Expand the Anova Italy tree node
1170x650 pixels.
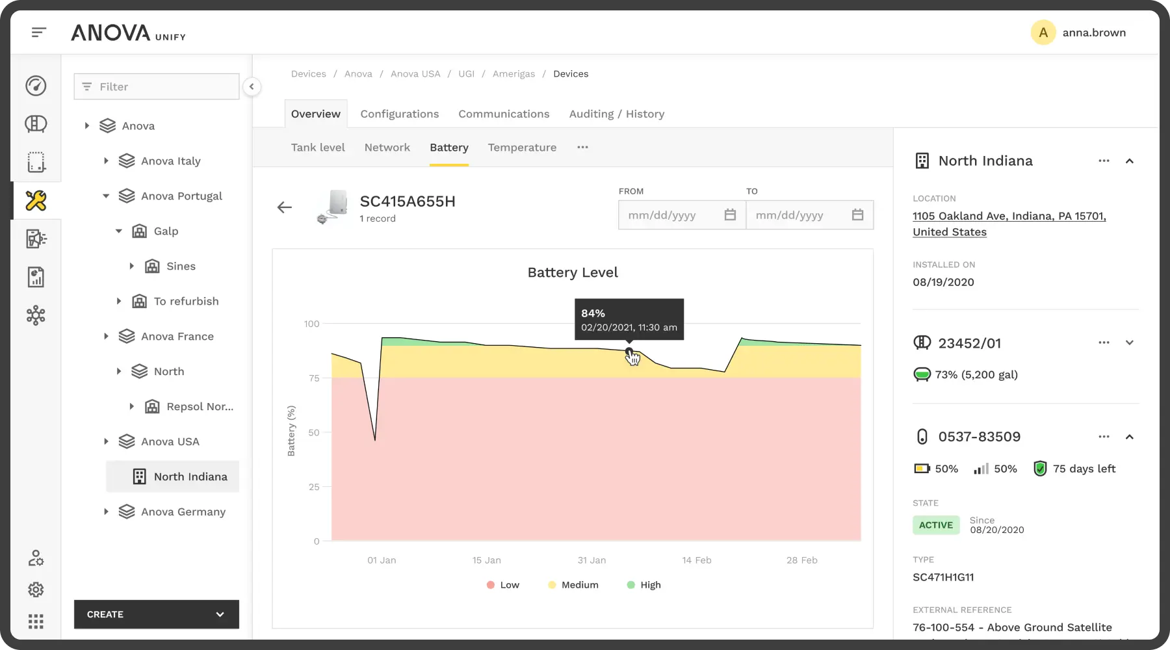pyautogui.click(x=106, y=161)
